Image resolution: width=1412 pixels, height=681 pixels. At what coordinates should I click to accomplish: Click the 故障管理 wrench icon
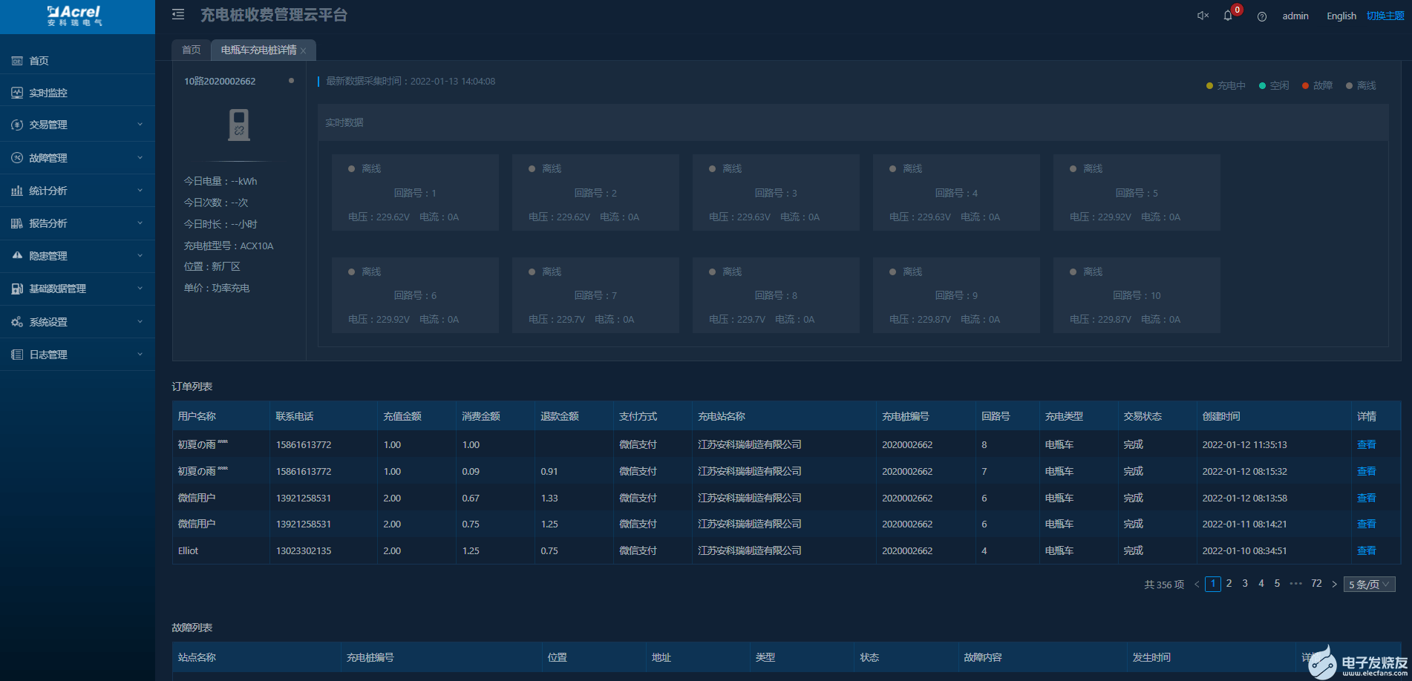click(x=17, y=157)
